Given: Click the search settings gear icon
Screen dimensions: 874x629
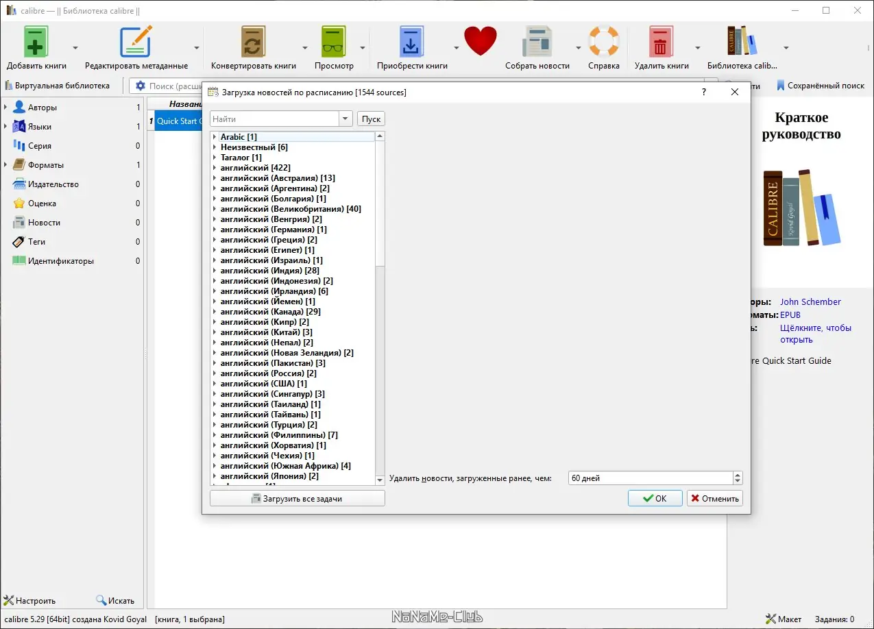Looking at the screenshot, I should tap(141, 86).
